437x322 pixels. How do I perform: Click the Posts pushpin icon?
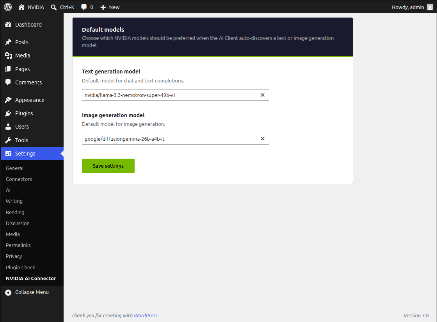point(8,42)
